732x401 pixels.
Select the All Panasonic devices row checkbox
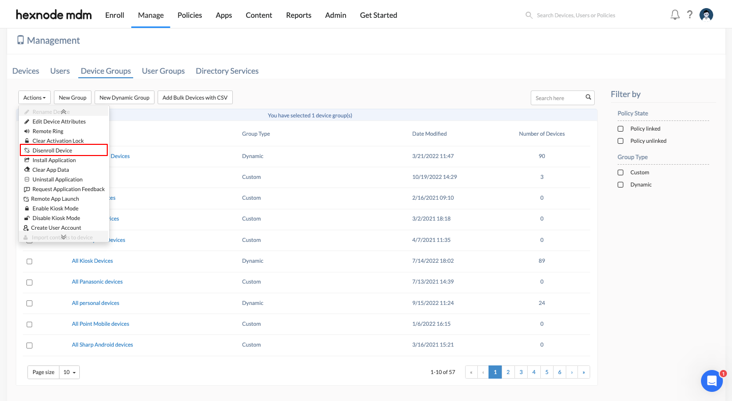coord(29,282)
